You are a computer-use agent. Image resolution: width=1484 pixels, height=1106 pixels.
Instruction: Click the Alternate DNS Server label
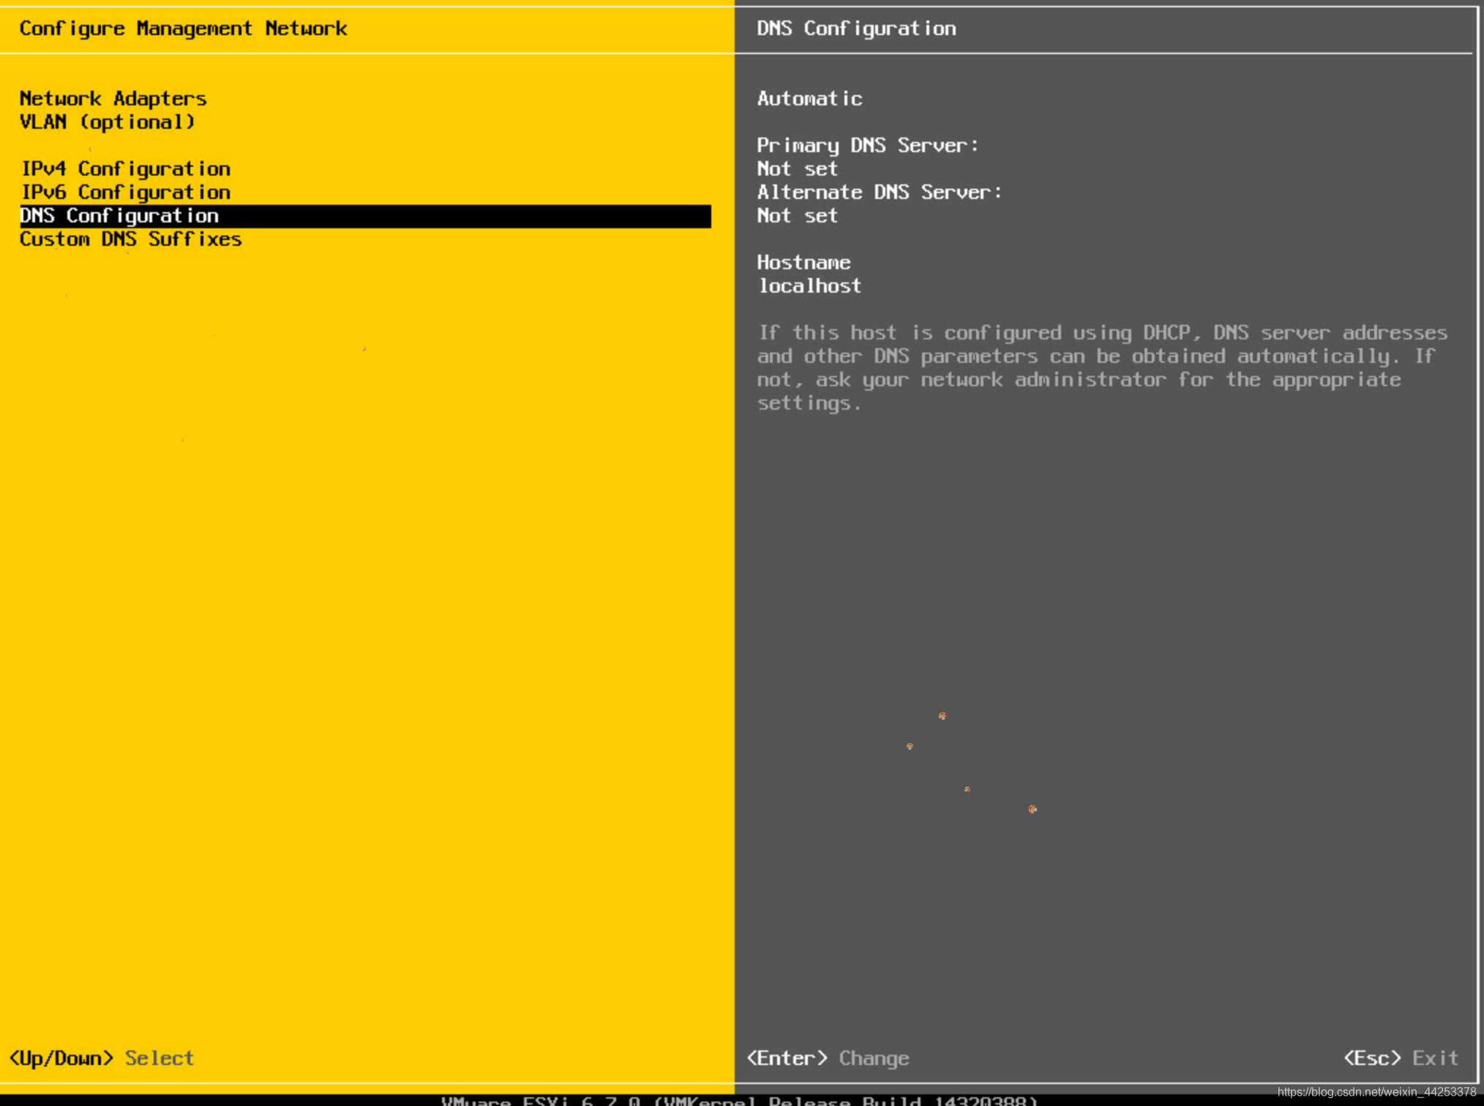pyautogui.click(x=879, y=192)
